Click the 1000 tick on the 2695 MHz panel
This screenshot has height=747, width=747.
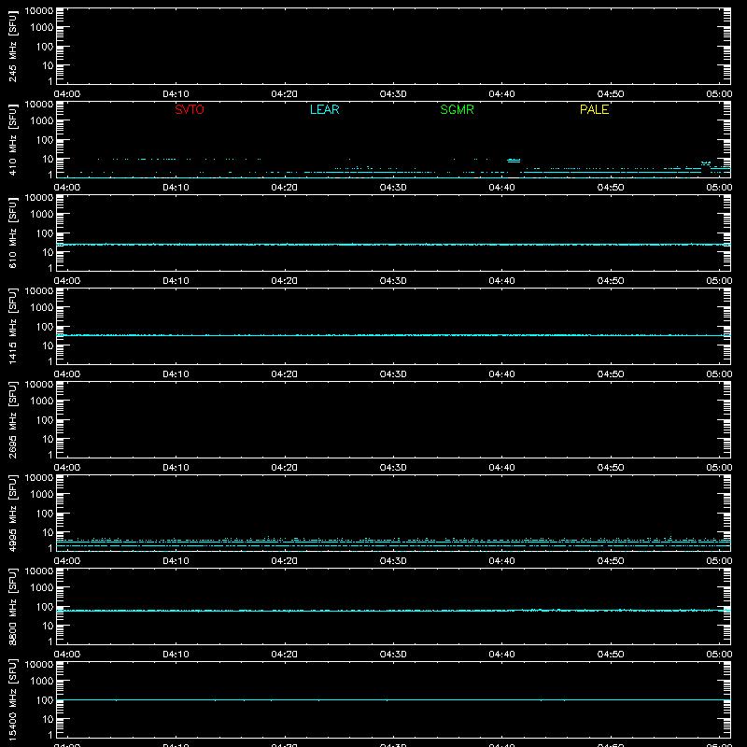42,402
